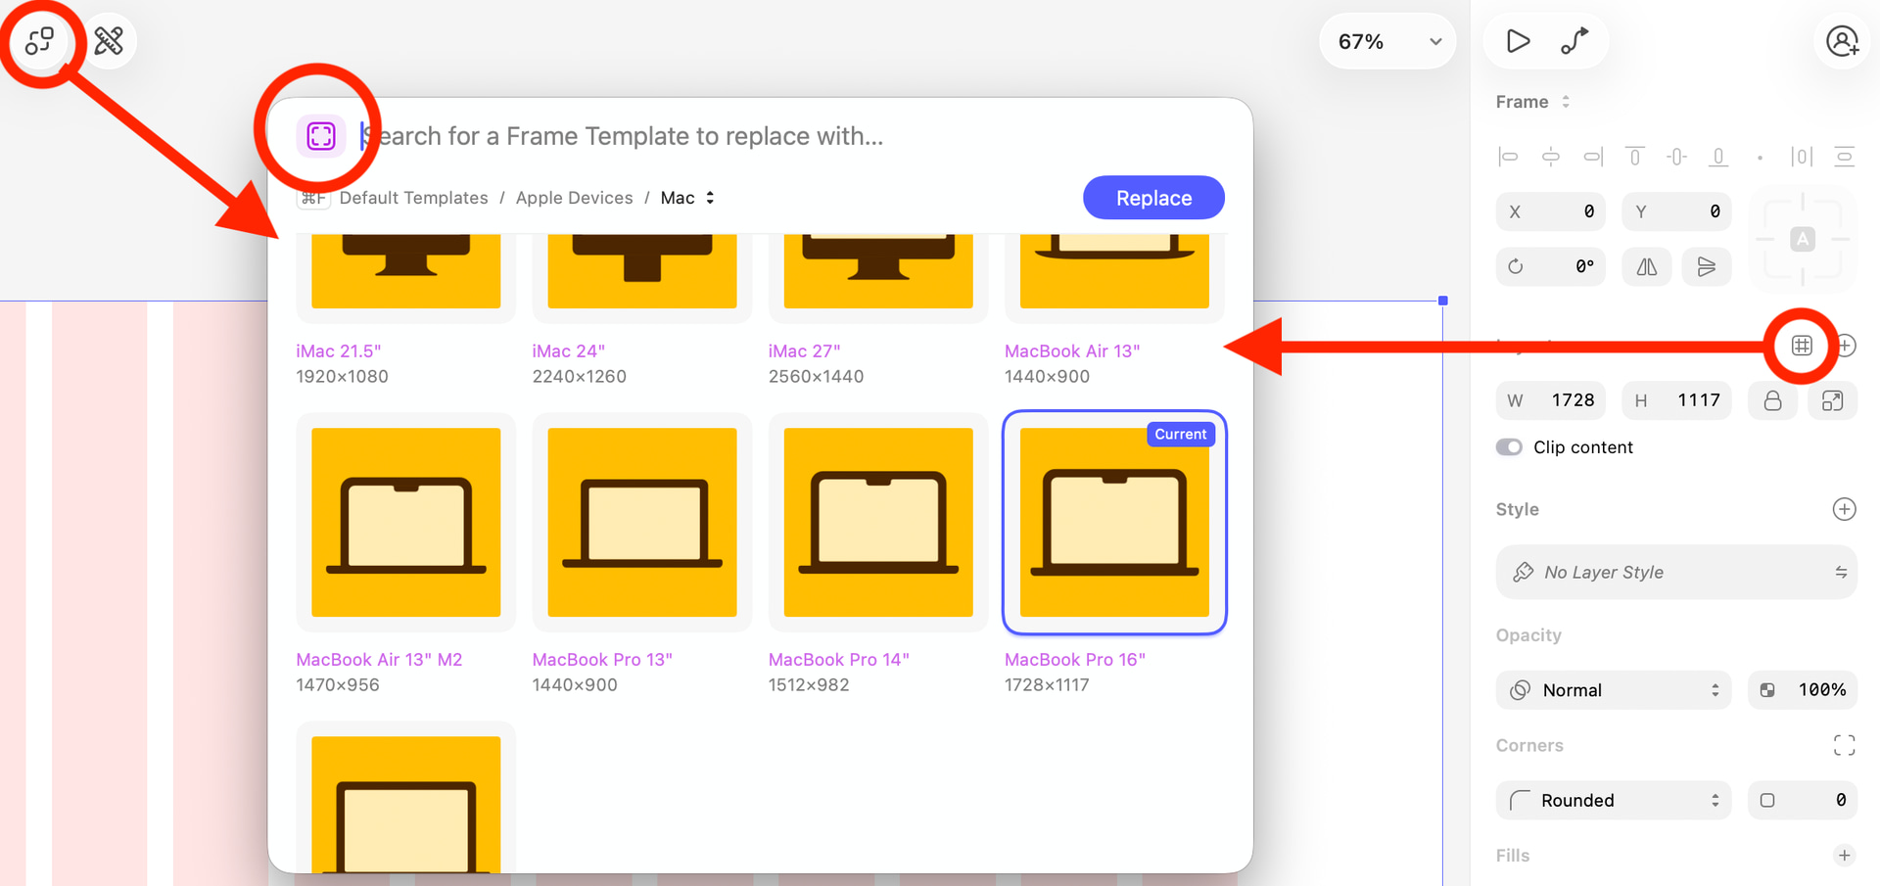Click the "iMac 24"" label text

tap(569, 351)
